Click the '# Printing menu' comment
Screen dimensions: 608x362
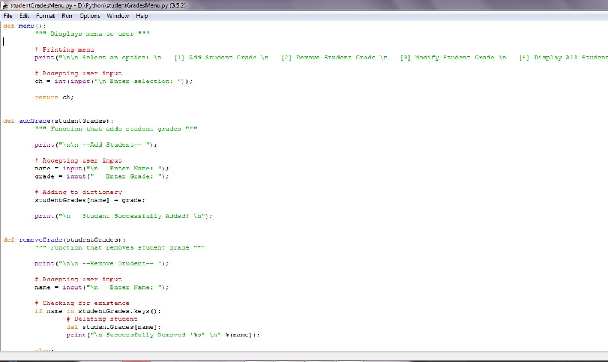pyautogui.click(x=64, y=50)
